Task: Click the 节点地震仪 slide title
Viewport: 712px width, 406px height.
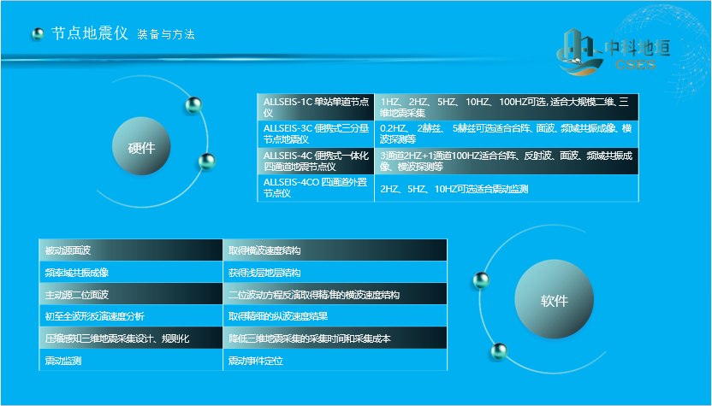Action: pyautogui.click(x=89, y=34)
